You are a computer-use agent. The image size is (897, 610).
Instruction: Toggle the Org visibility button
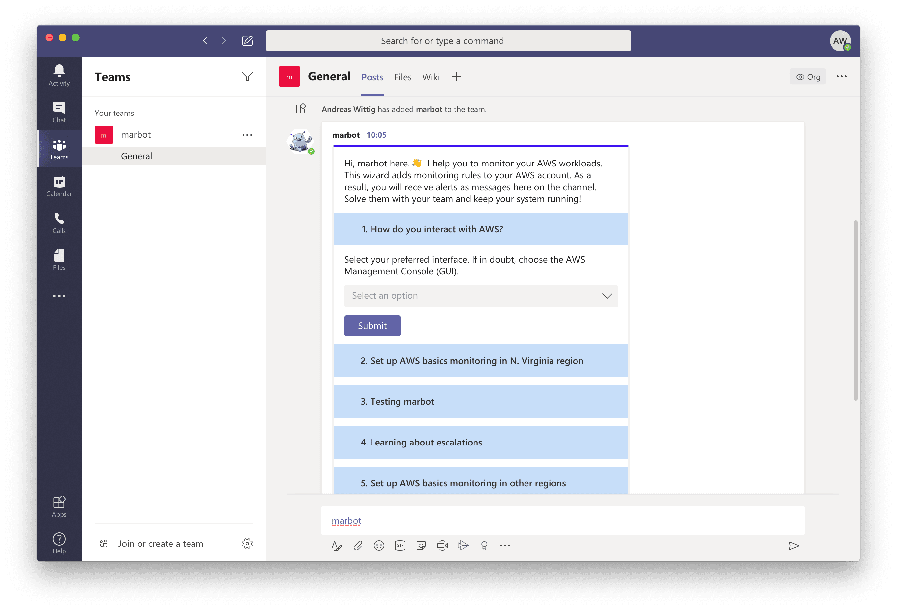(x=807, y=77)
